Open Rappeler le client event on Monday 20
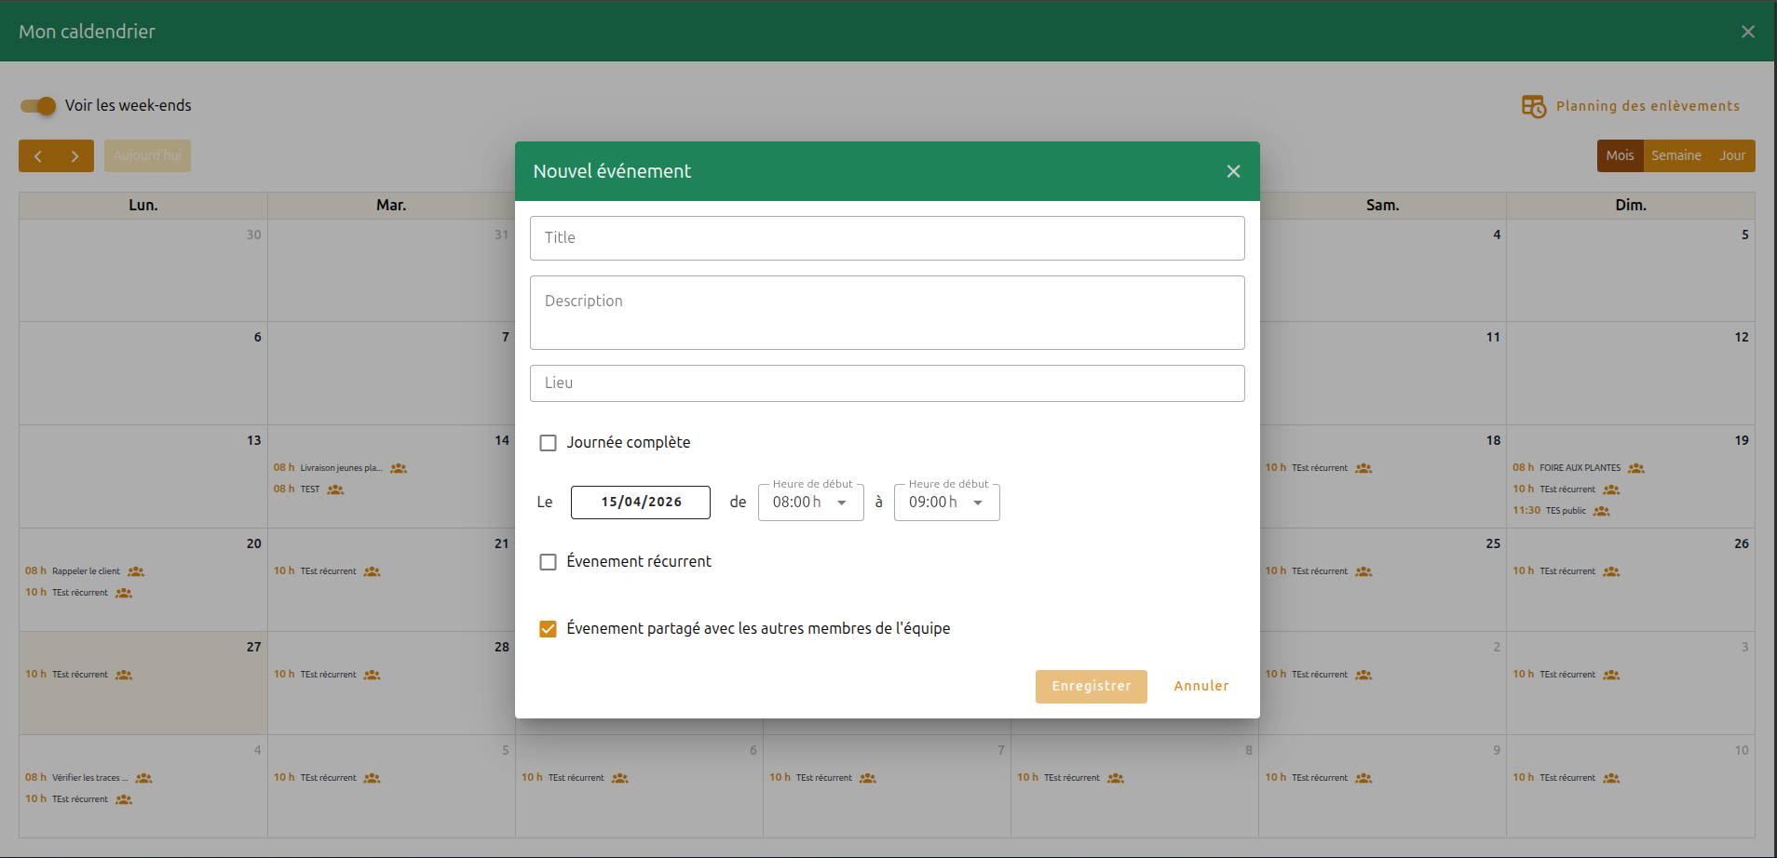The width and height of the screenshot is (1777, 858). coord(86,571)
